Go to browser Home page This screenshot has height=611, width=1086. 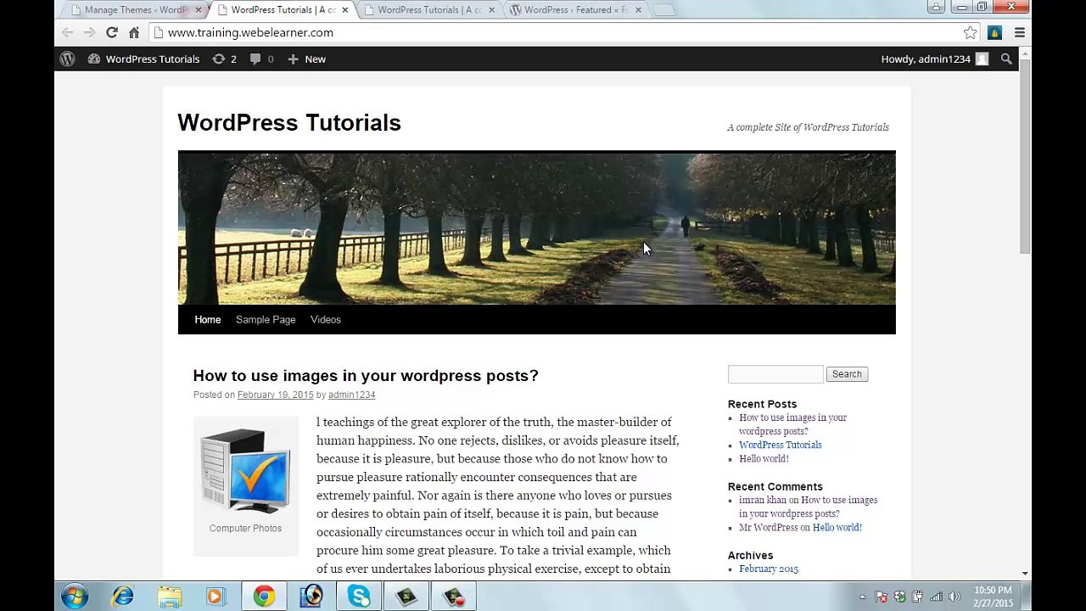134,32
